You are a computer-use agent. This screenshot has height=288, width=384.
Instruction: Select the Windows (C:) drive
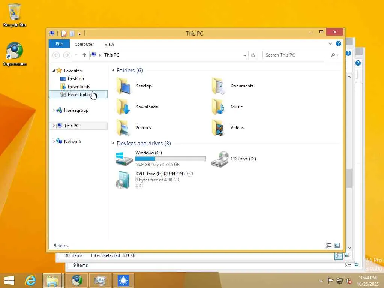[160, 159]
